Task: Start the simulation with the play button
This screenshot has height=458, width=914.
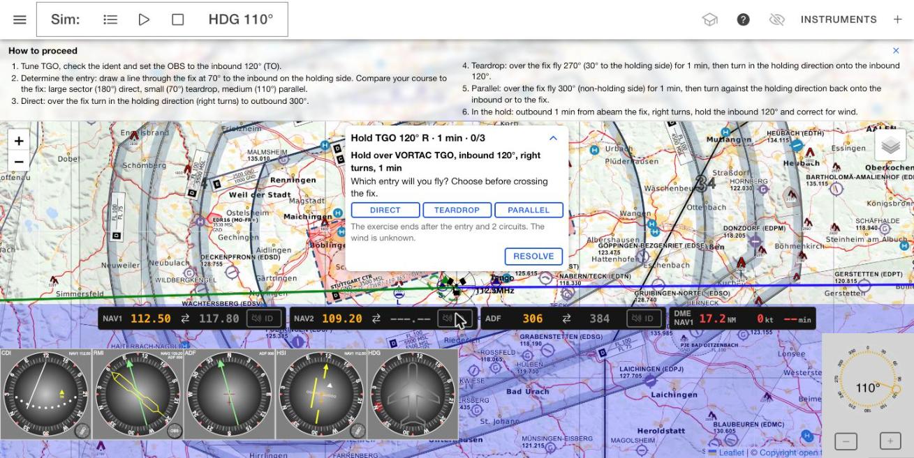Action: (x=144, y=20)
